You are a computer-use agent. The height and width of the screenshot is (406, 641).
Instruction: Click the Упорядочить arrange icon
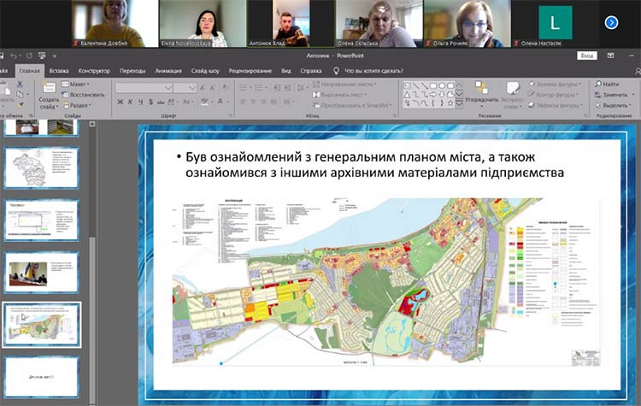(481, 89)
